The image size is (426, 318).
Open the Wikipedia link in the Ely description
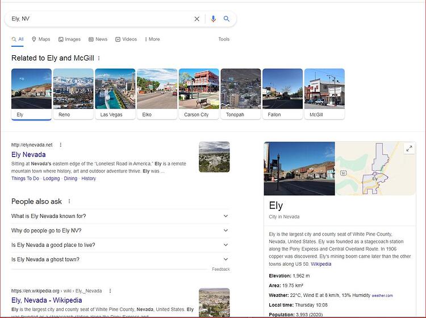(x=321, y=264)
